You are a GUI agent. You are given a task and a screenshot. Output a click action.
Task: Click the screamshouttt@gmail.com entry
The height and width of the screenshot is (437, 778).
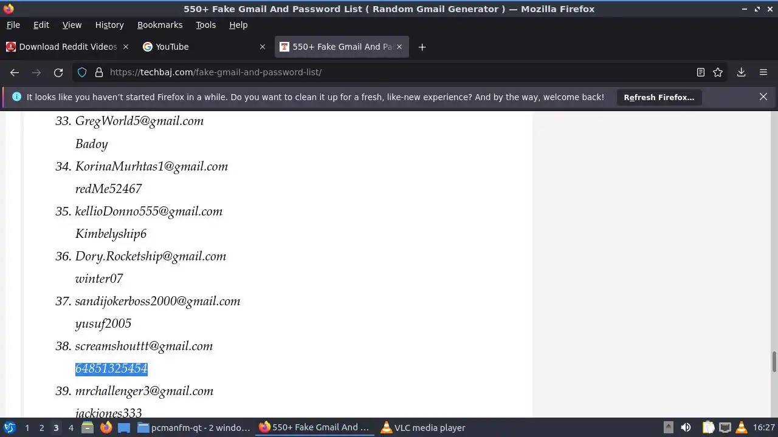144,346
